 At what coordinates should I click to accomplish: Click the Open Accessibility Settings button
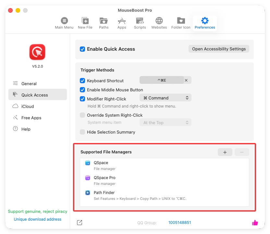[x=219, y=49]
